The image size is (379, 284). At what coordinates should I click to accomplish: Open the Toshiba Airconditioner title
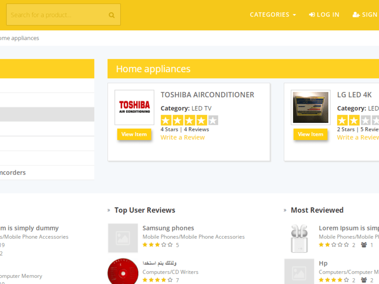pos(207,95)
